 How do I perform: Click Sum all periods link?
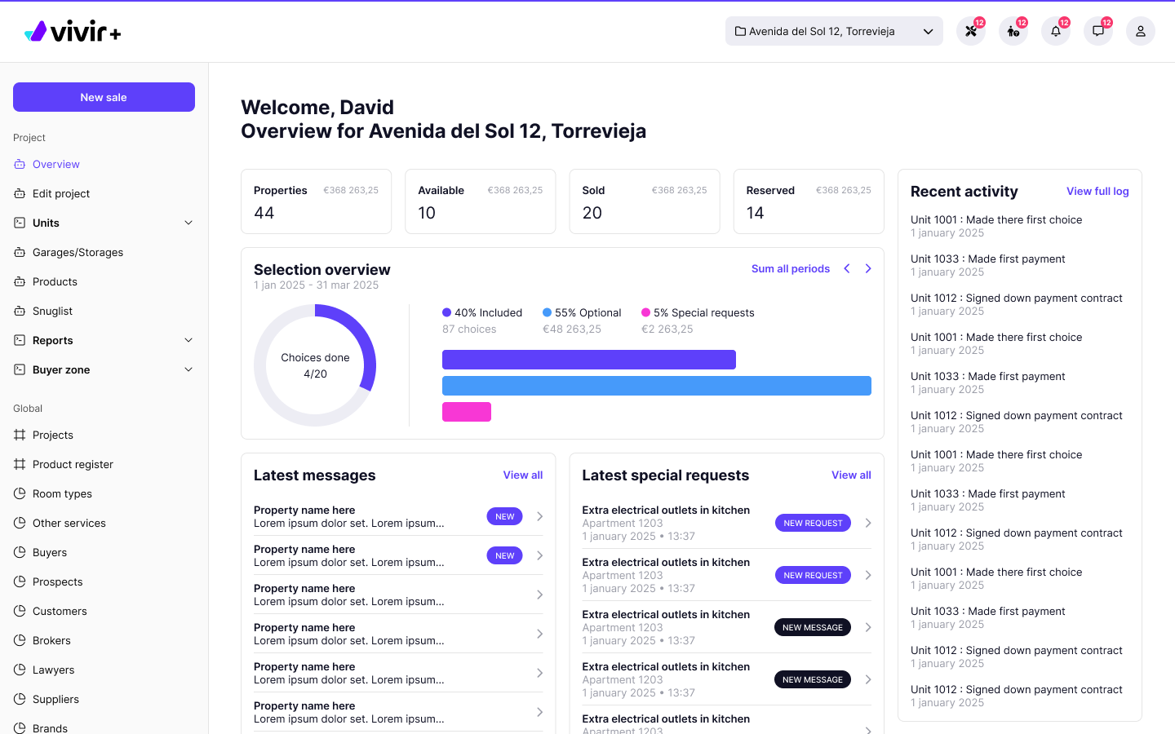(790, 268)
